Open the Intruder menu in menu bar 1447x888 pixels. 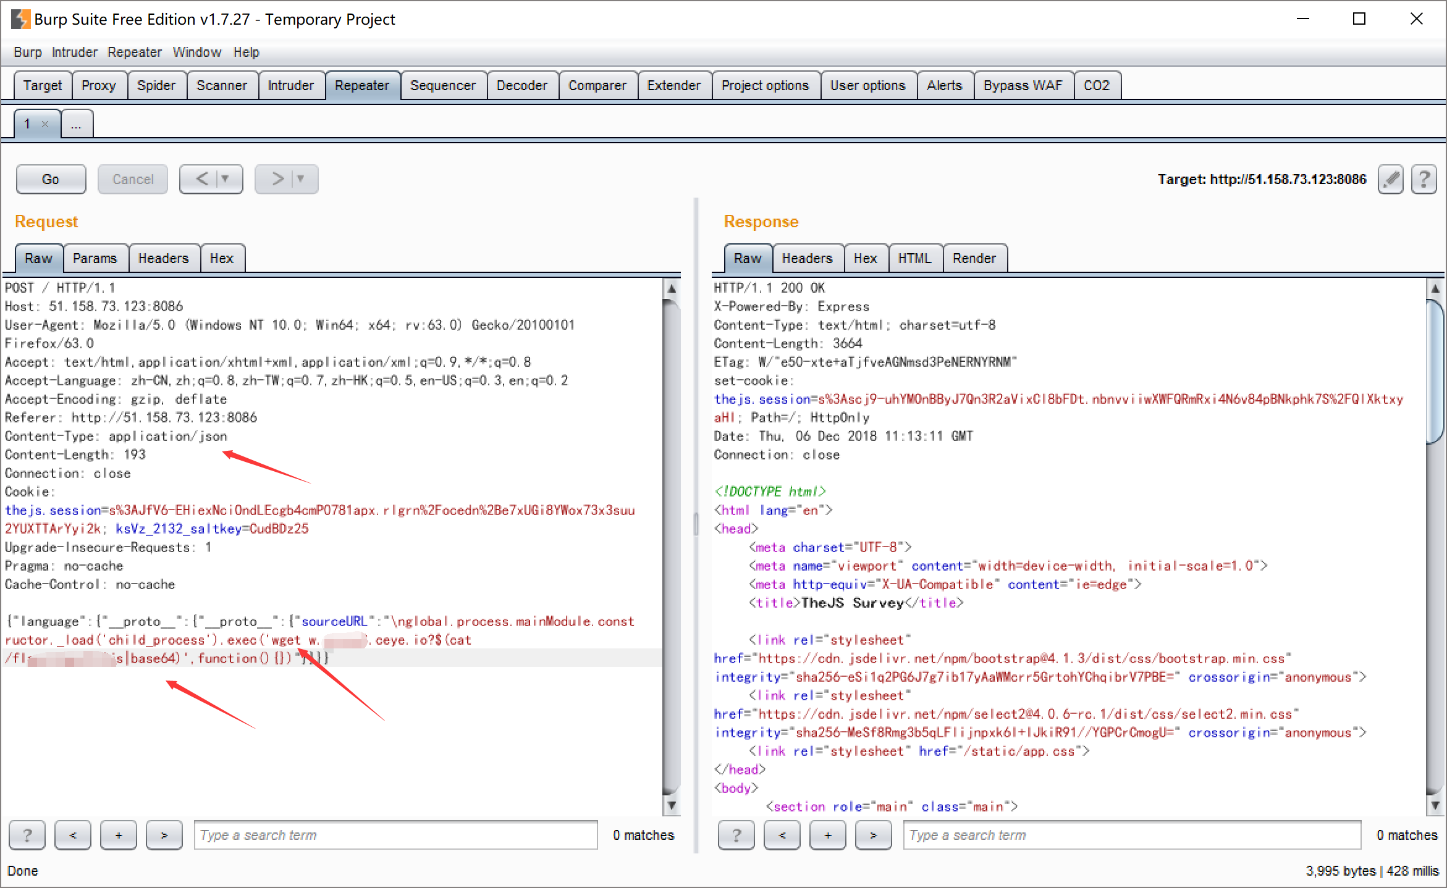click(75, 52)
